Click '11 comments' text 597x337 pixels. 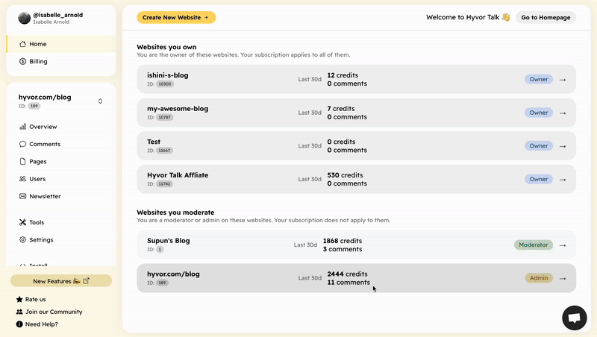pos(348,283)
